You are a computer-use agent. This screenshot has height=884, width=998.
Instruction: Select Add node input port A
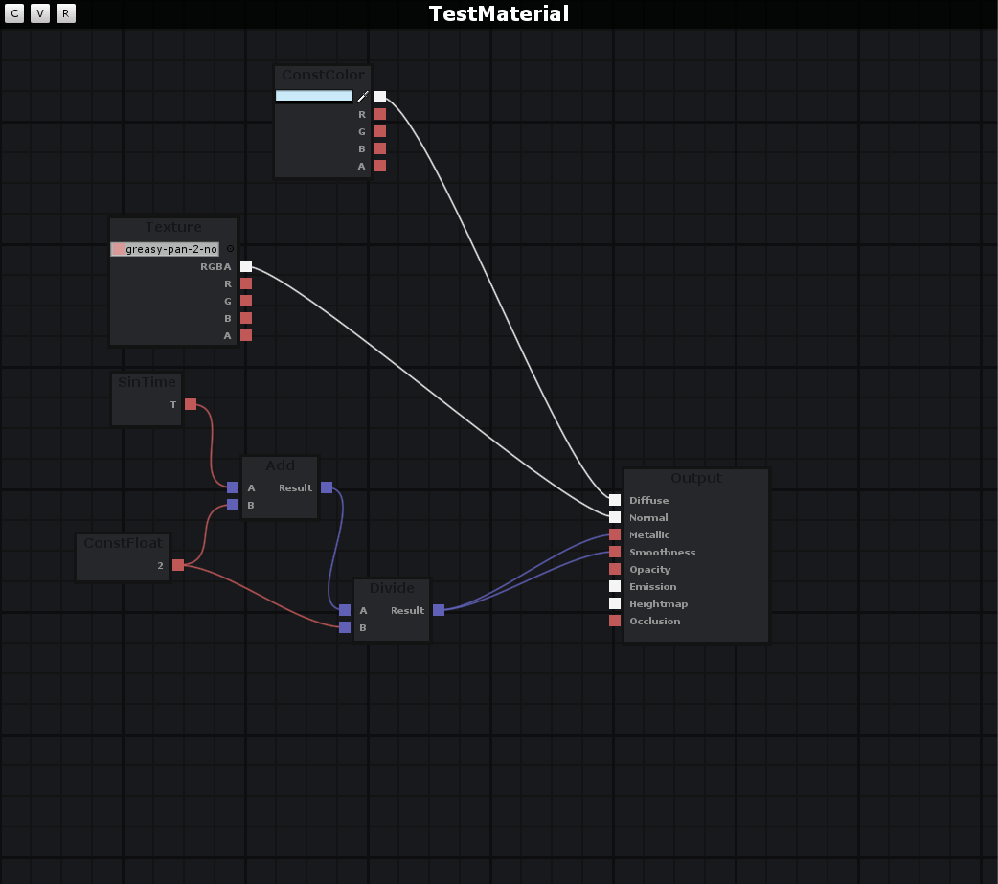tap(233, 487)
